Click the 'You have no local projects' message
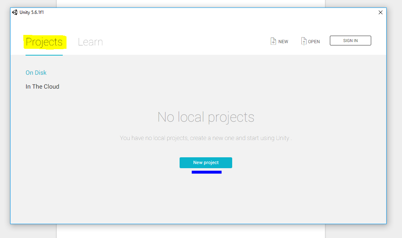 pyautogui.click(x=206, y=138)
